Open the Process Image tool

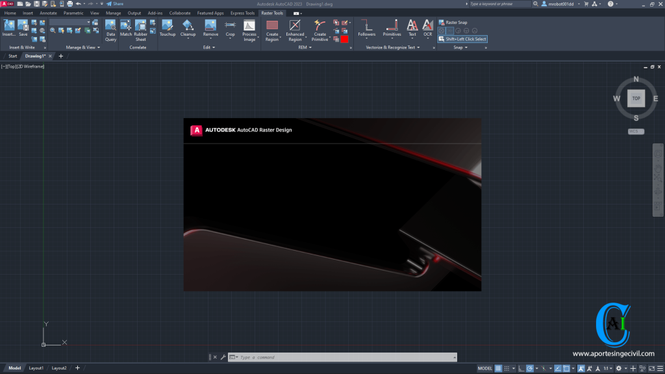click(x=249, y=31)
